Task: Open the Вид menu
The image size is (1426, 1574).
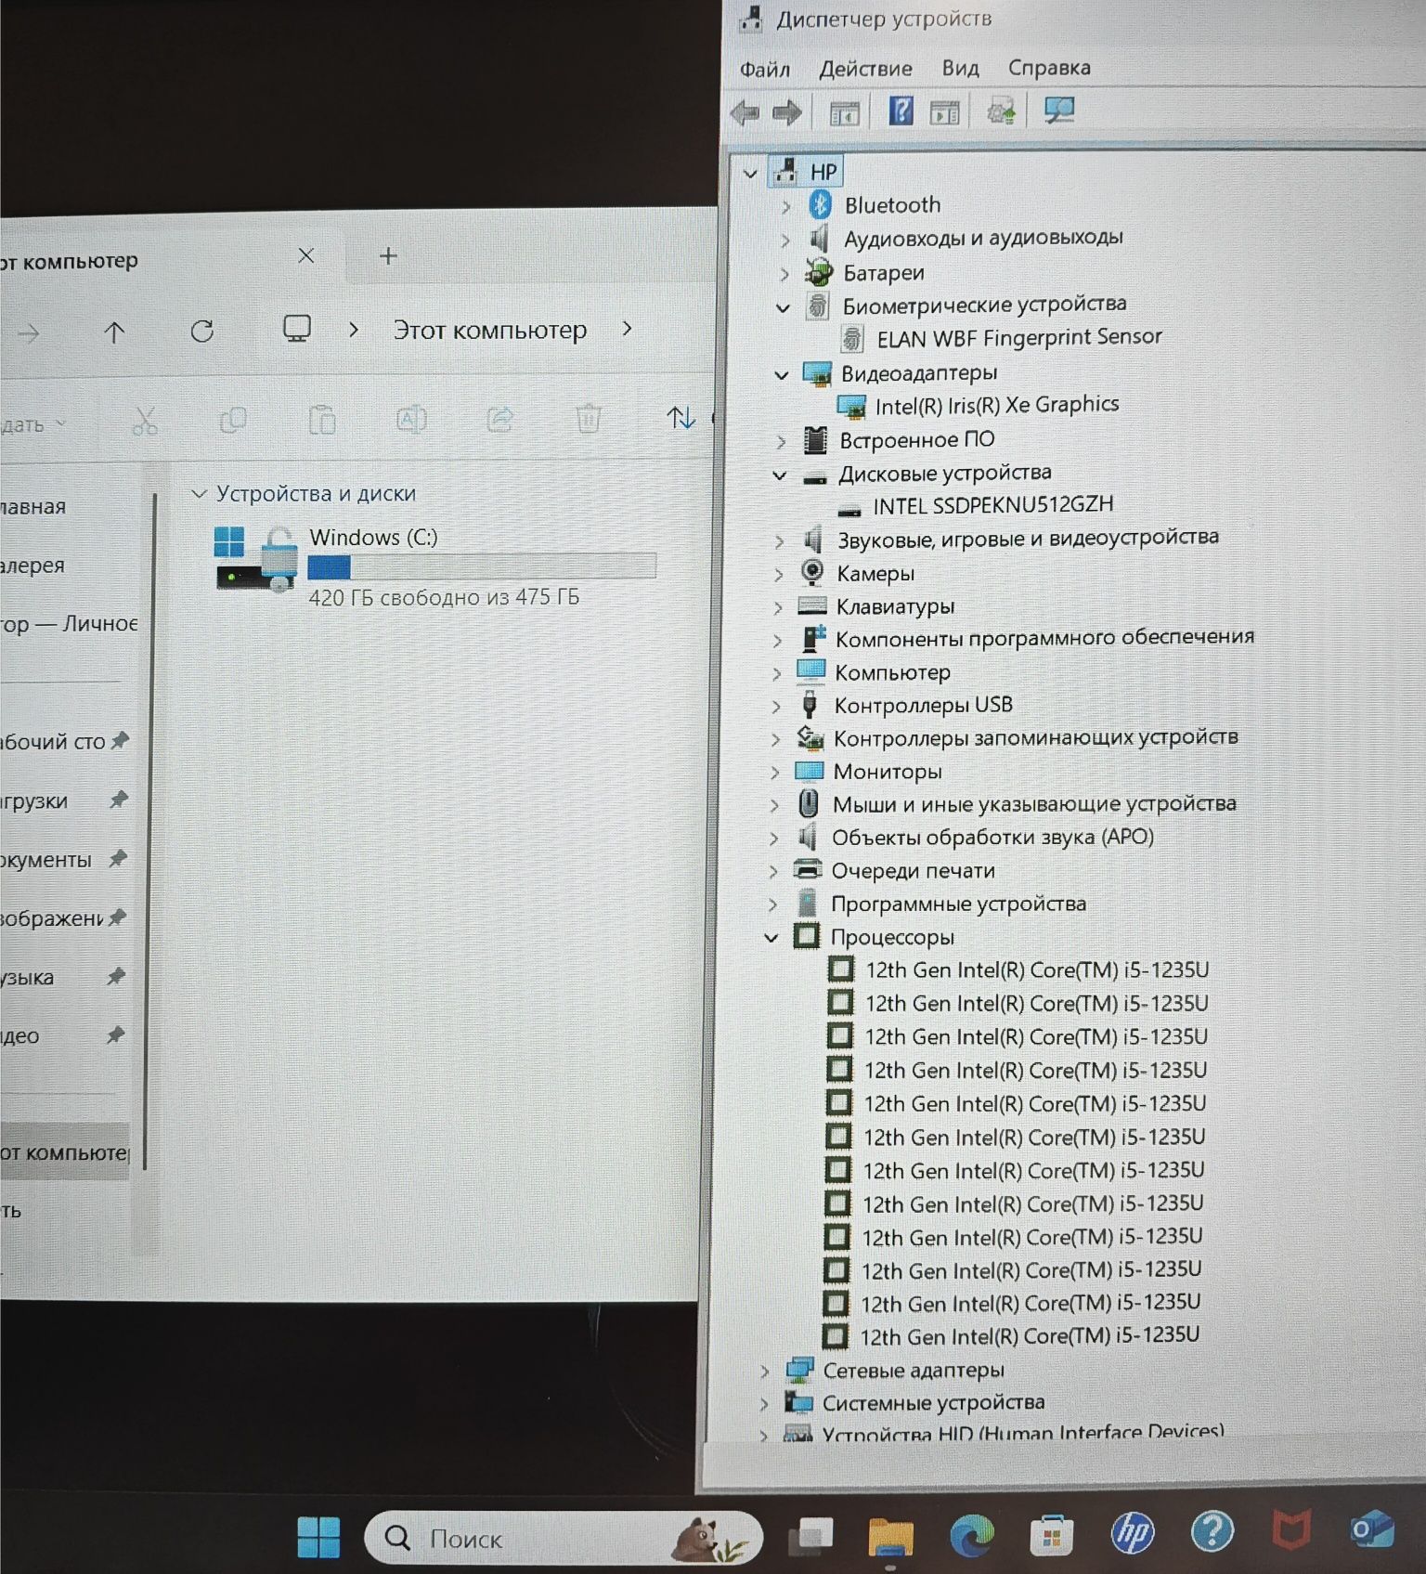Action: [x=960, y=68]
